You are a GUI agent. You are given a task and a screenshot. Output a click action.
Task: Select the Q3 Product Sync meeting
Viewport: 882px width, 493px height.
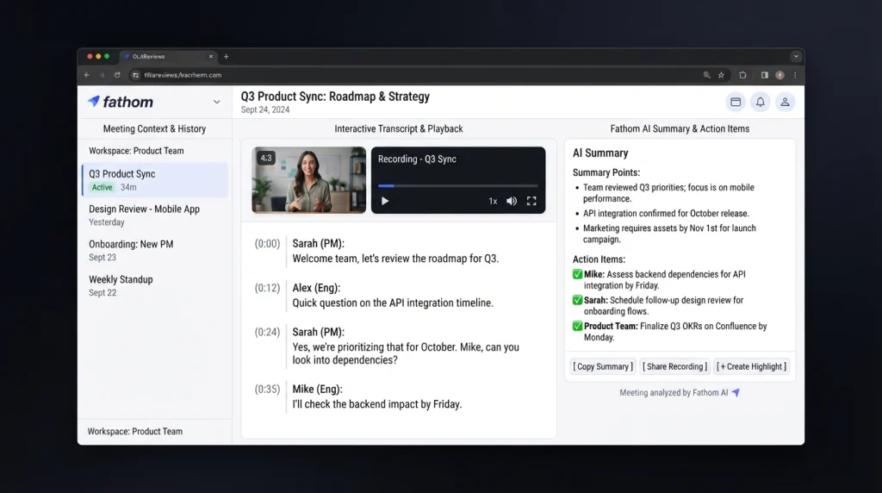(x=155, y=180)
